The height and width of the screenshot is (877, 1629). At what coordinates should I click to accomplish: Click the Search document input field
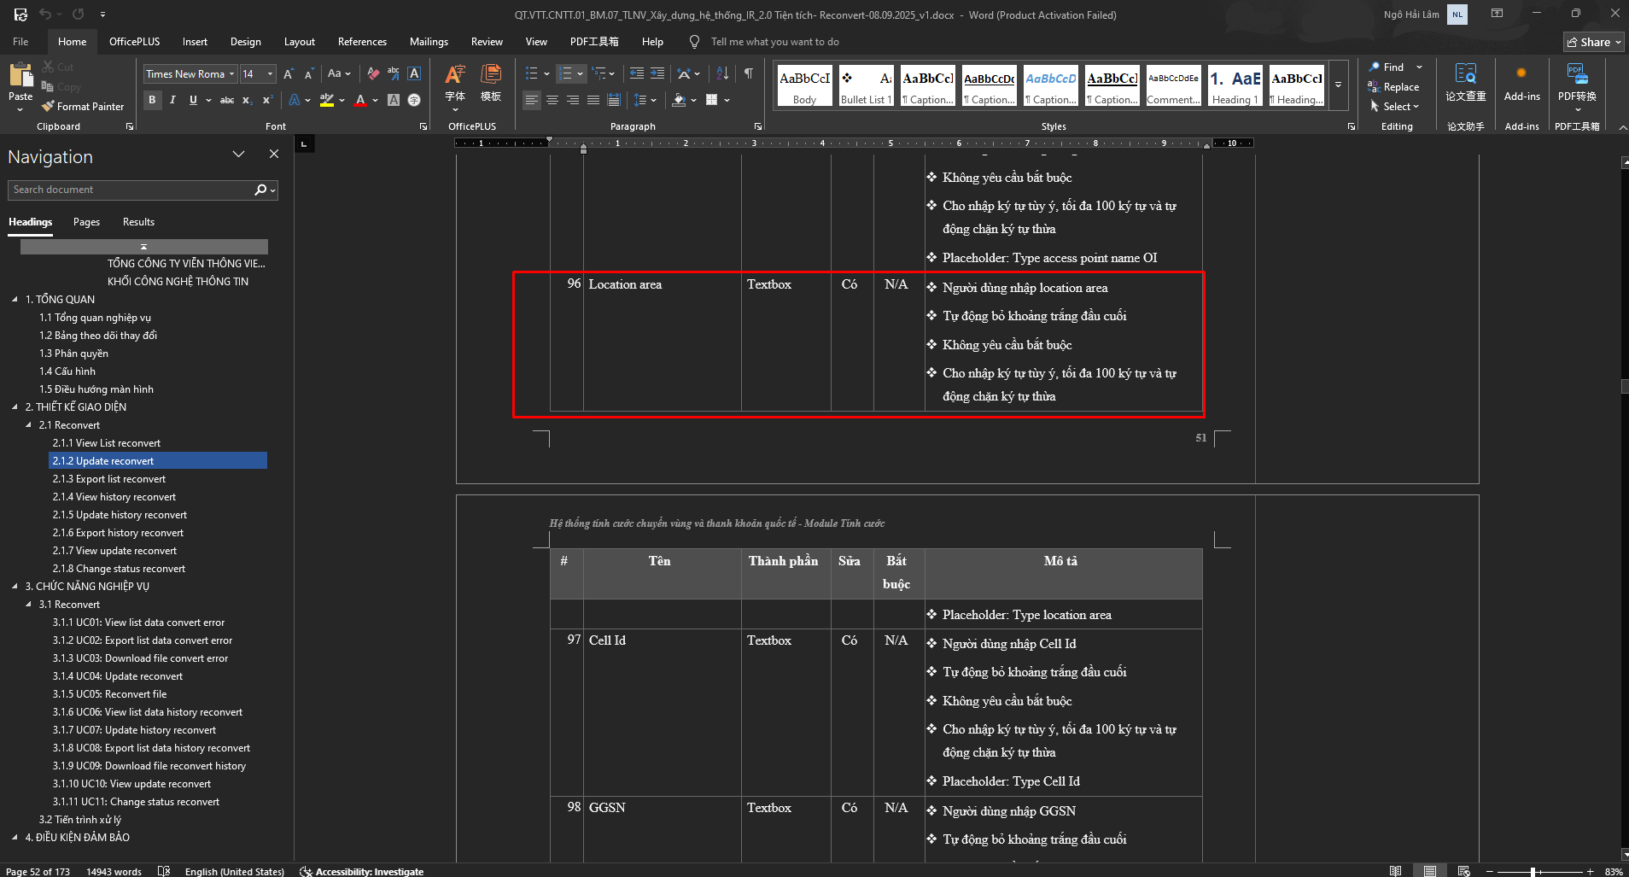coord(130,190)
